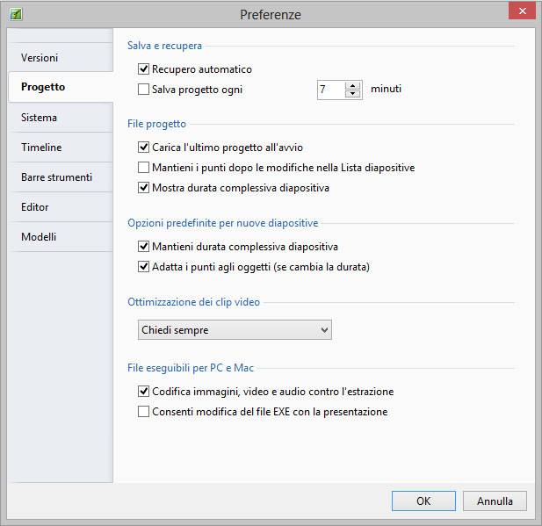Click the green app icon in title bar
This screenshot has height=526, width=542.
tap(15, 14)
